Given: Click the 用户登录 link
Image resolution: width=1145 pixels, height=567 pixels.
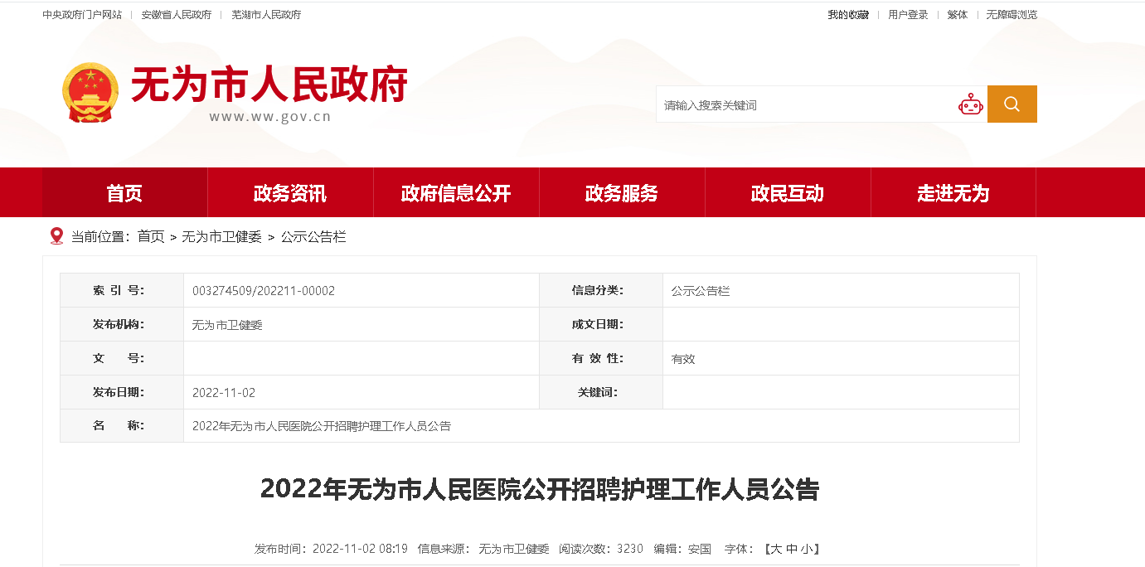Looking at the screenshot, I should [908, 15].
